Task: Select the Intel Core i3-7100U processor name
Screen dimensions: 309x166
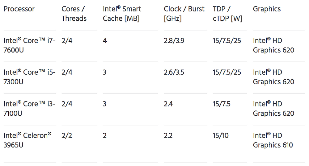Action: 29,109
